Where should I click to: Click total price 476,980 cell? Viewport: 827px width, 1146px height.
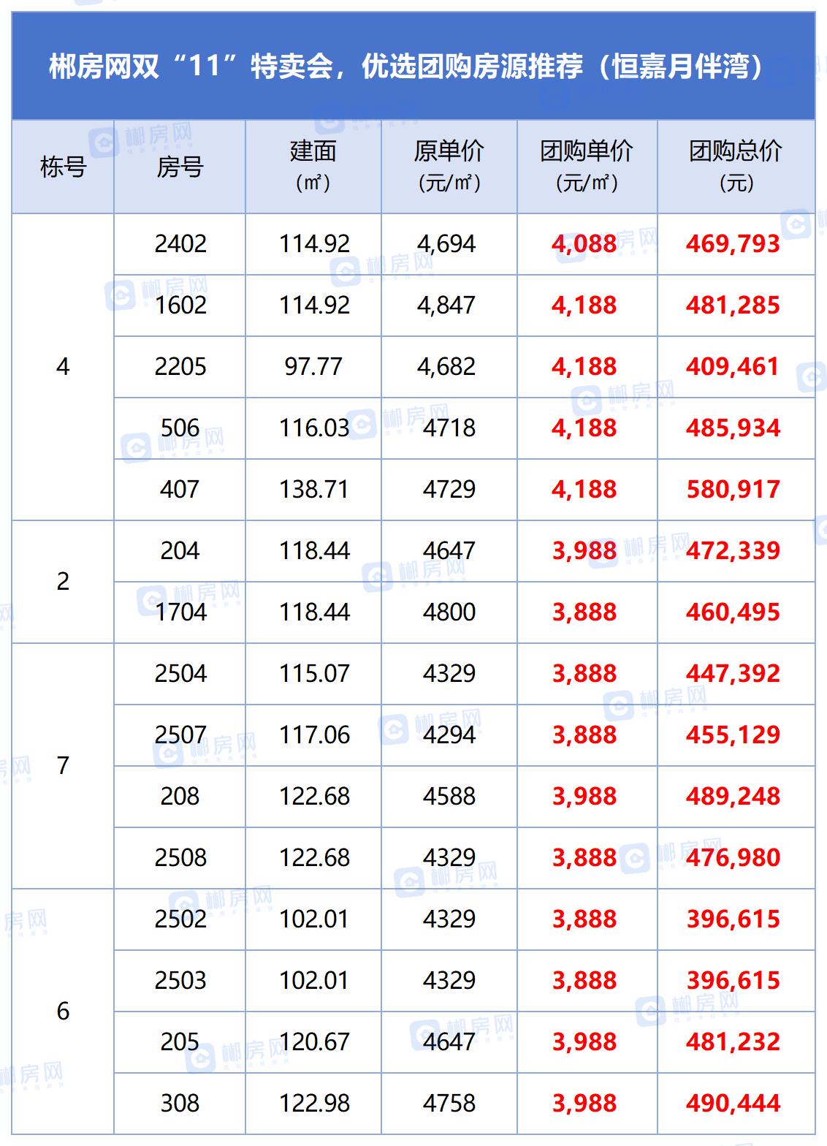(x=733, y=858)
